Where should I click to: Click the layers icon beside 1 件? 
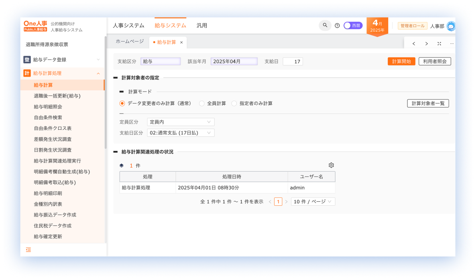point(122,166)
